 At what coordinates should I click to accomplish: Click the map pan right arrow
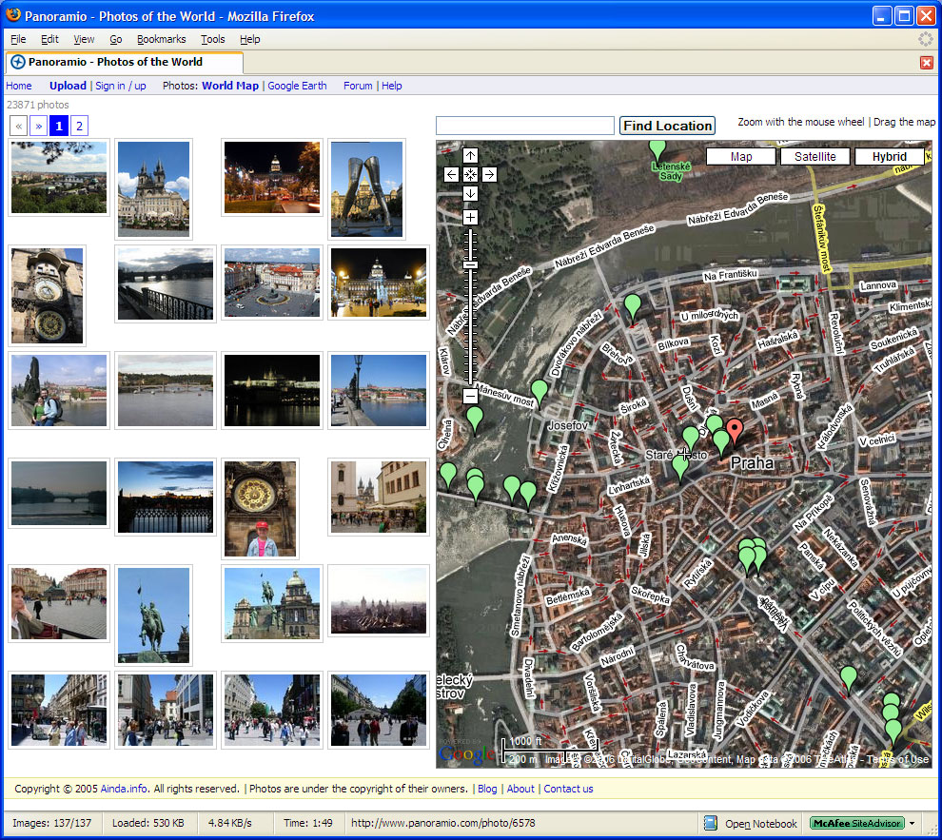click(489, 174)
